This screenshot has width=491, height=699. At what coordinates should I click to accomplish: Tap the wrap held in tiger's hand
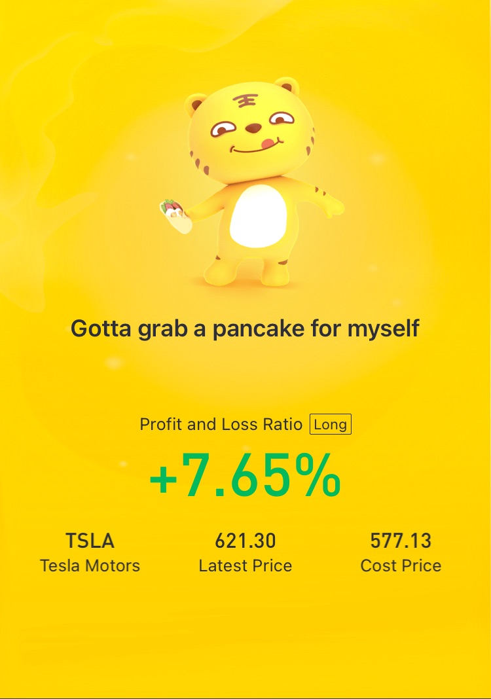175,216
